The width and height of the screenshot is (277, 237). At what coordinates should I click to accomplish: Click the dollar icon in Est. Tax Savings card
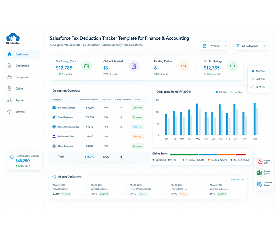(232, 66)
